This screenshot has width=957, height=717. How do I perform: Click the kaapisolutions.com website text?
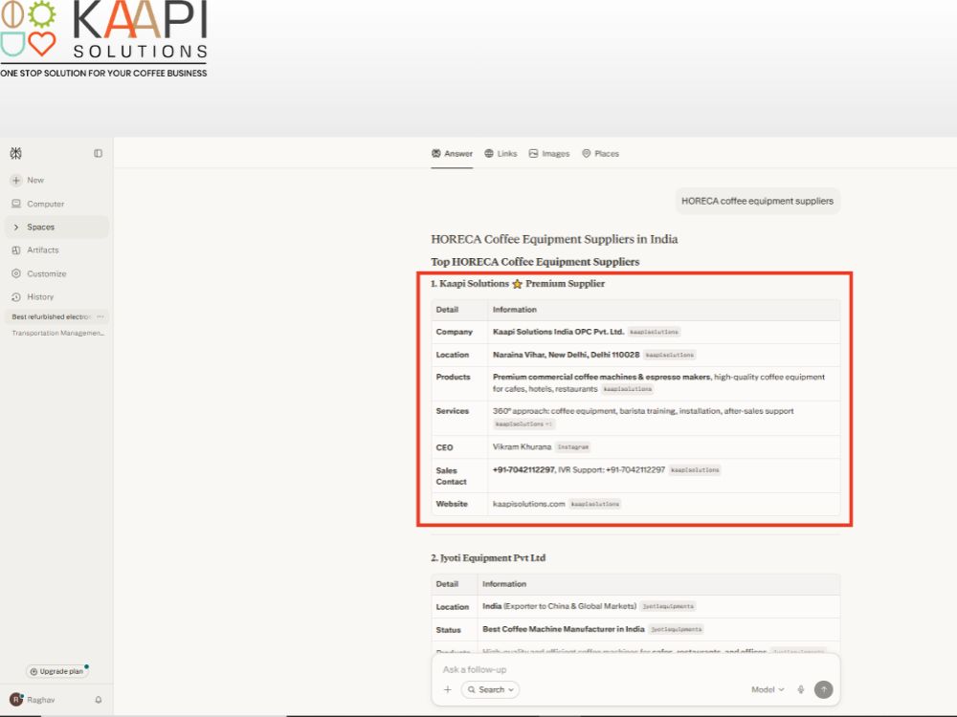click(x=528, y=504)
